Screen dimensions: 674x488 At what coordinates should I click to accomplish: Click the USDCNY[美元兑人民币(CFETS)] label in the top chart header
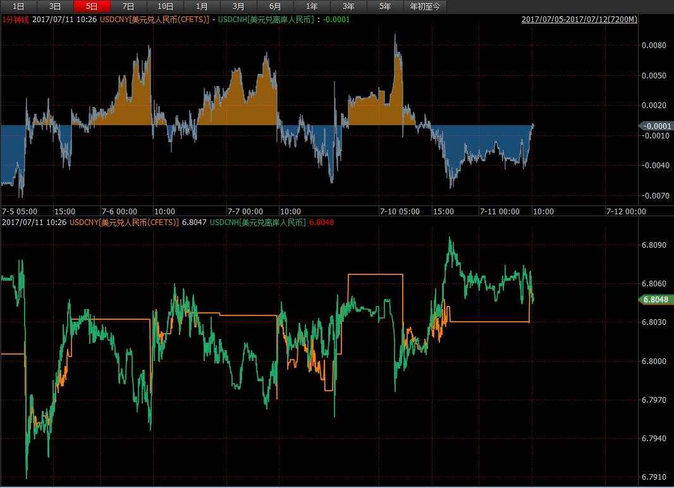coord(154,20)
